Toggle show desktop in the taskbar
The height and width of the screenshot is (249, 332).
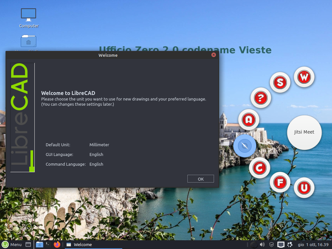[28, 244]
